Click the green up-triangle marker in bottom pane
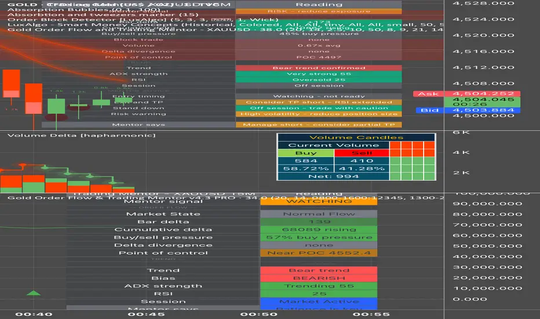The image size is (540, 319). tap(34, 293)
